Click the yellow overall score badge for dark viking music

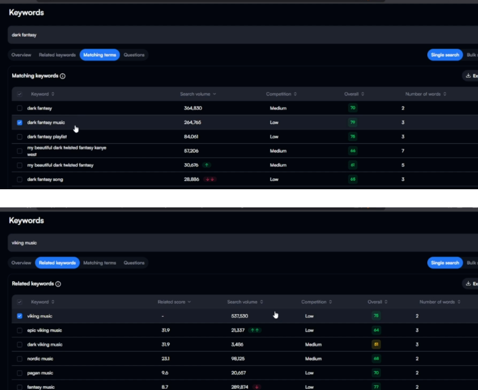[x=376, y=345]
